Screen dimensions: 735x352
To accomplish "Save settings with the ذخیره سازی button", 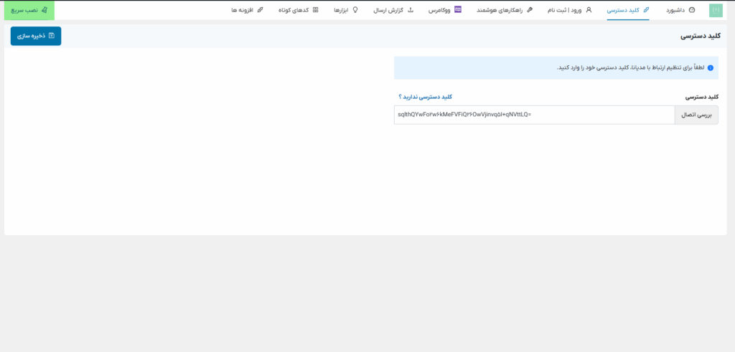I will tap(36, 36).
